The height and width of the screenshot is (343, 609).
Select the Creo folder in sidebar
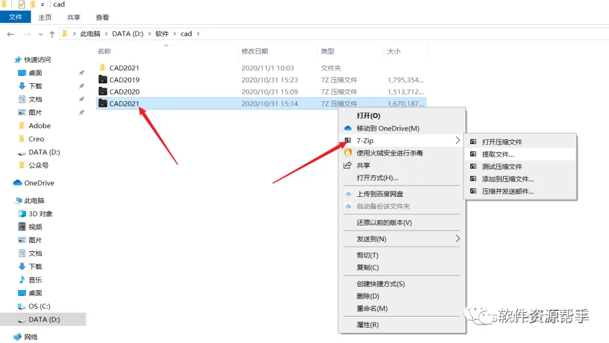tap(36, 138)
